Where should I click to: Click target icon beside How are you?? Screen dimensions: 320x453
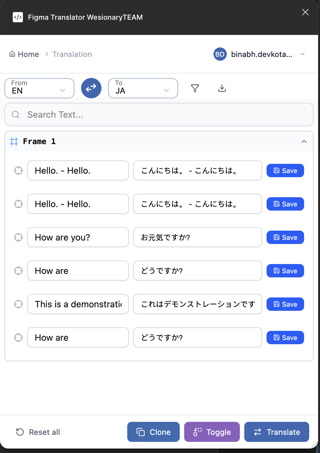[18, 237]
